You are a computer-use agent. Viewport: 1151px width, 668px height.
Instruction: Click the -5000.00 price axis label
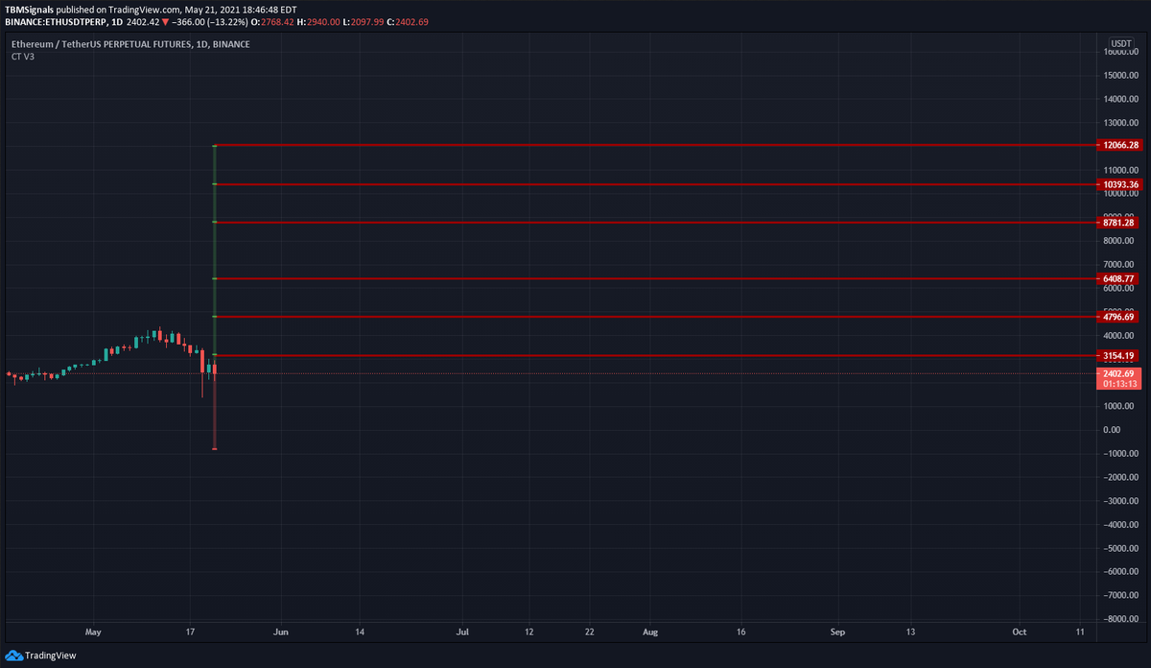[x=1120, y=548]
